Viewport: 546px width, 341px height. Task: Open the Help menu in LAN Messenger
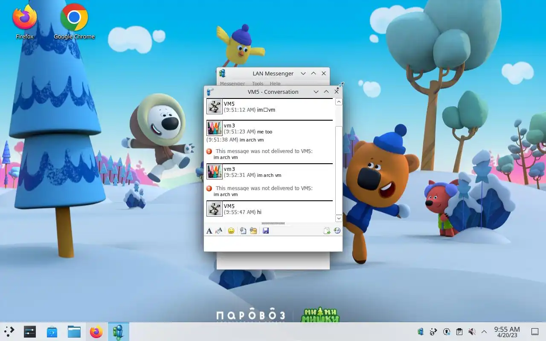click(x=275, y=84)
